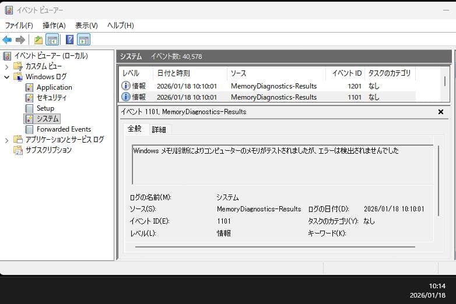The height and width of the screenshot is (304, 456).
Task: Select the イベント ビューアー (ローカル) root label
Action: (x=51, y=56)
